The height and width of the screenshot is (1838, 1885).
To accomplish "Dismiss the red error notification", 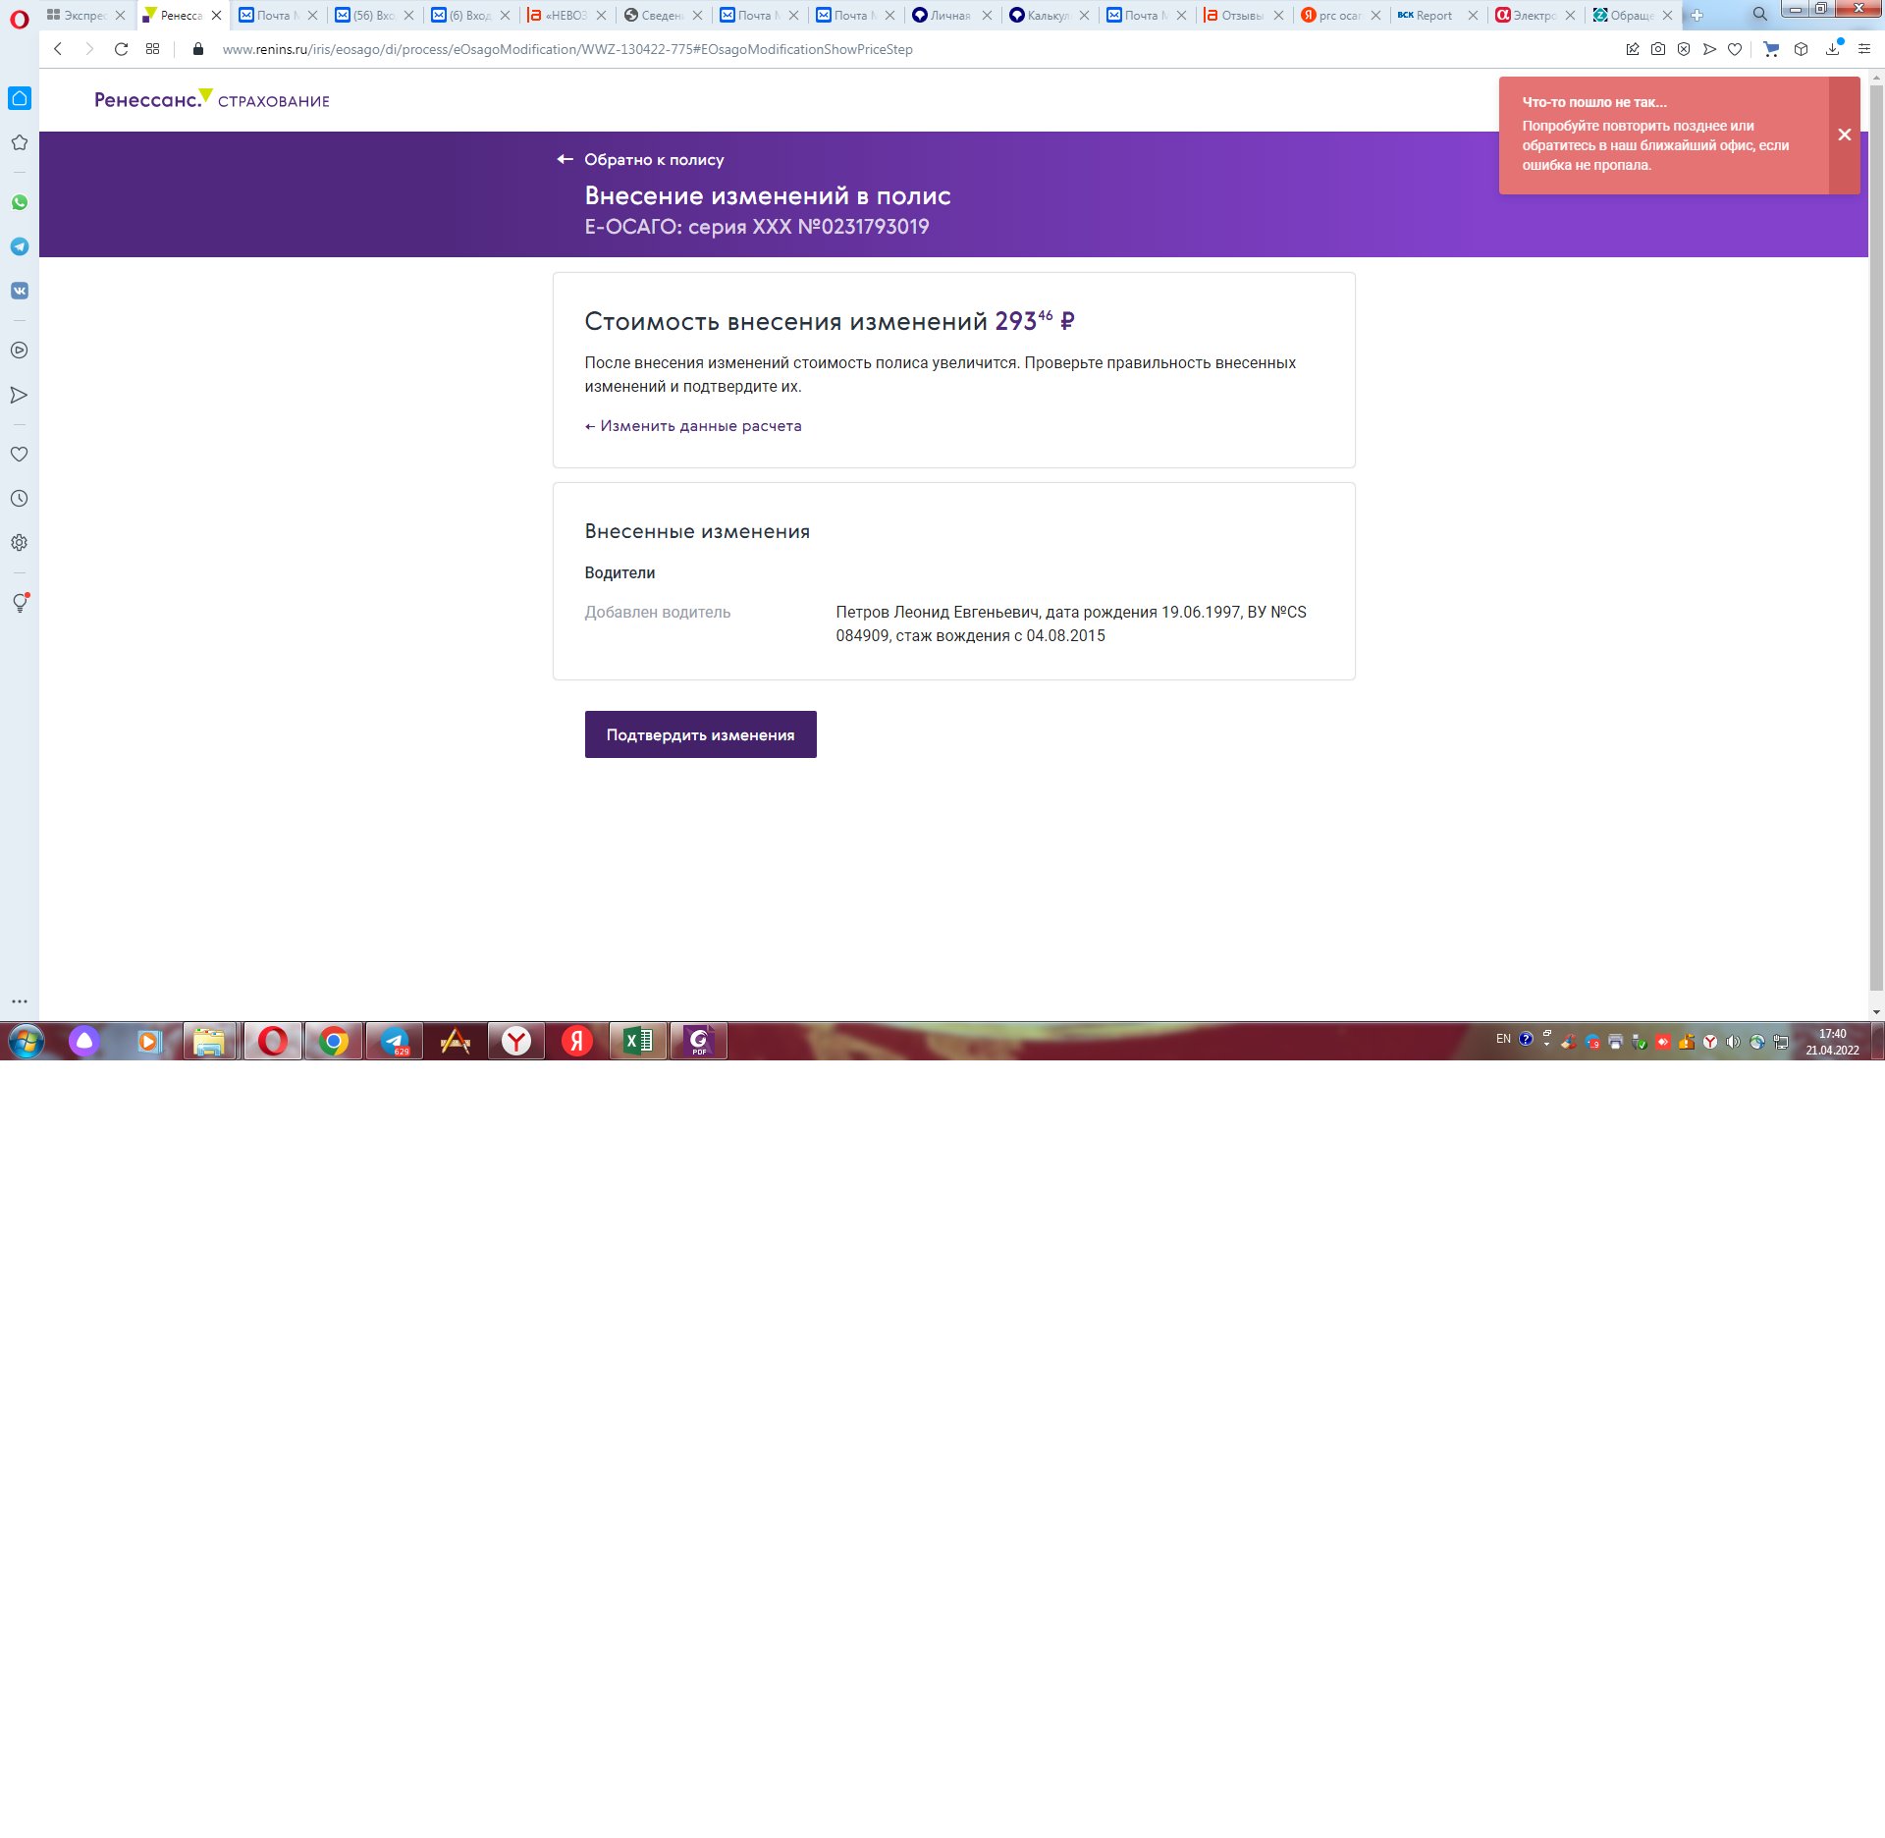I will (x=1844, y=135).
